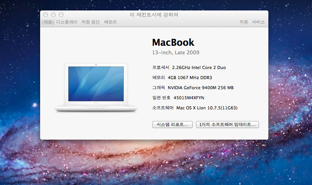Go to the 메모리 tab
312x185 pixels.
click(x=110, y=22)
